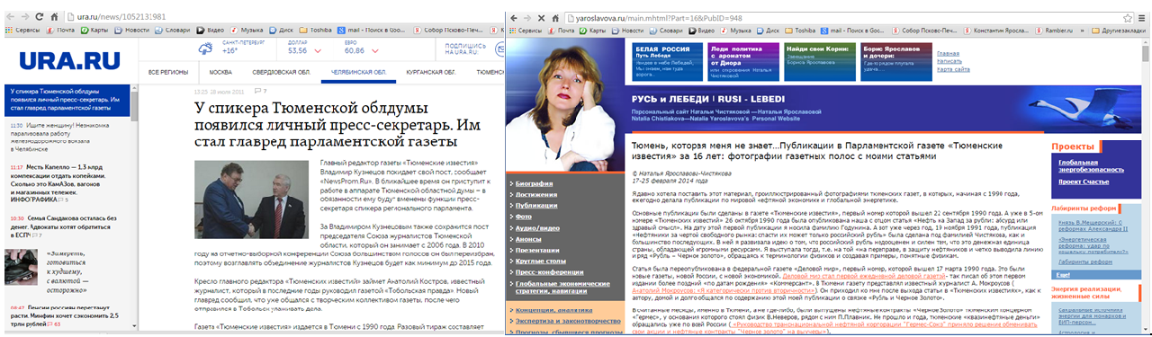This screenshot has height=337, width=1152.
Task: Click the Карта сайта link
Action: [954, 68]
